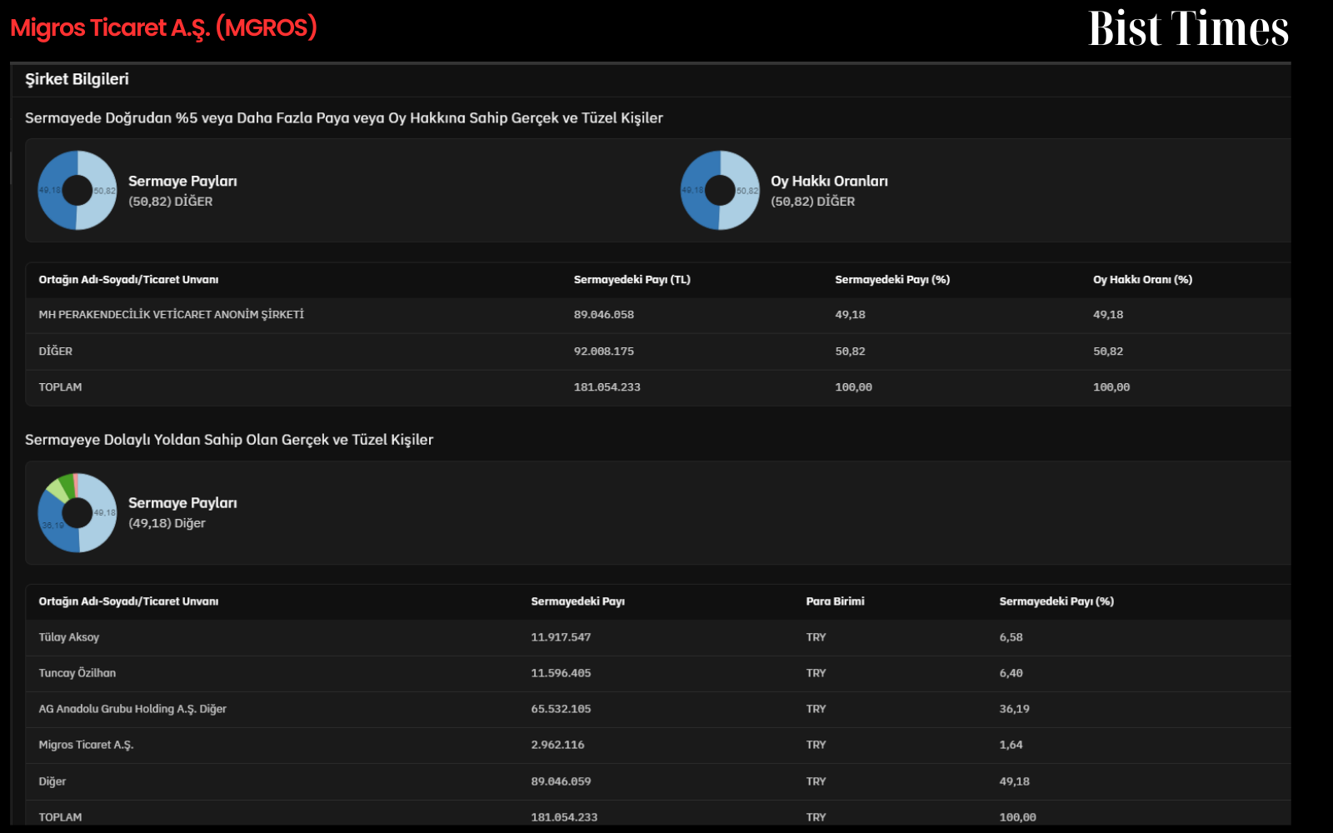Open the Migros Ticaret A.Ş. (MGROS) title
The image size is (1333, 833).
click(x=163, y=28)
